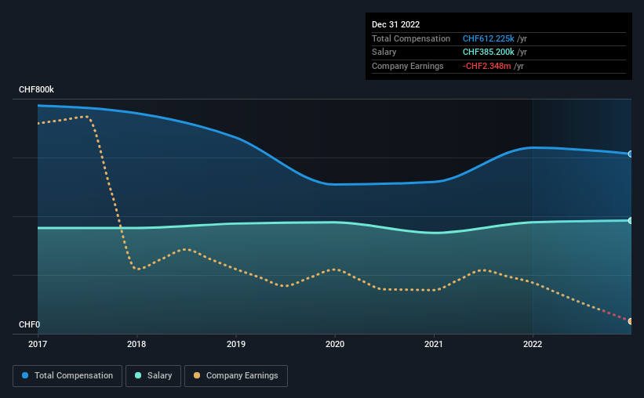This screenshot has width=644, height=398.
Task: Click the 2017 x-axis label
Action: click(x=38, y=344)
